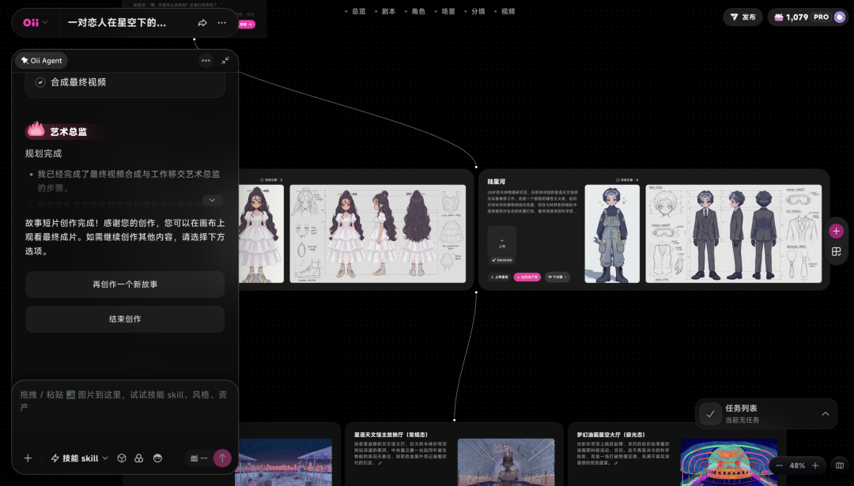Click Generate in the 陆星河 card
This screenshot has width=854, height=486.
point(502,260)
